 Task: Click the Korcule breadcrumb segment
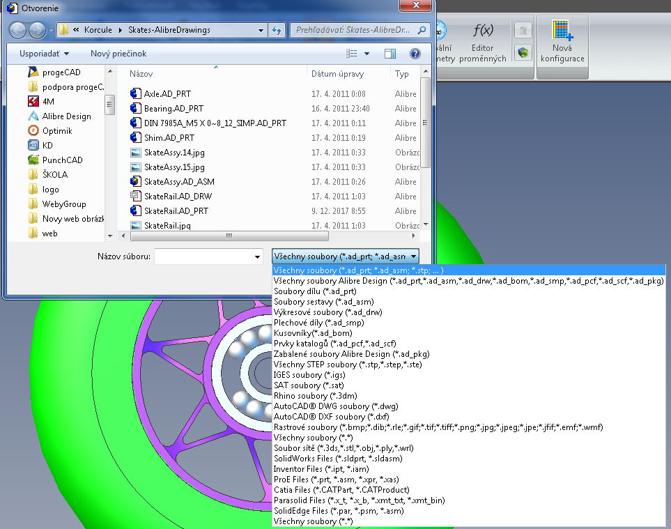click(x=98, y=30)
